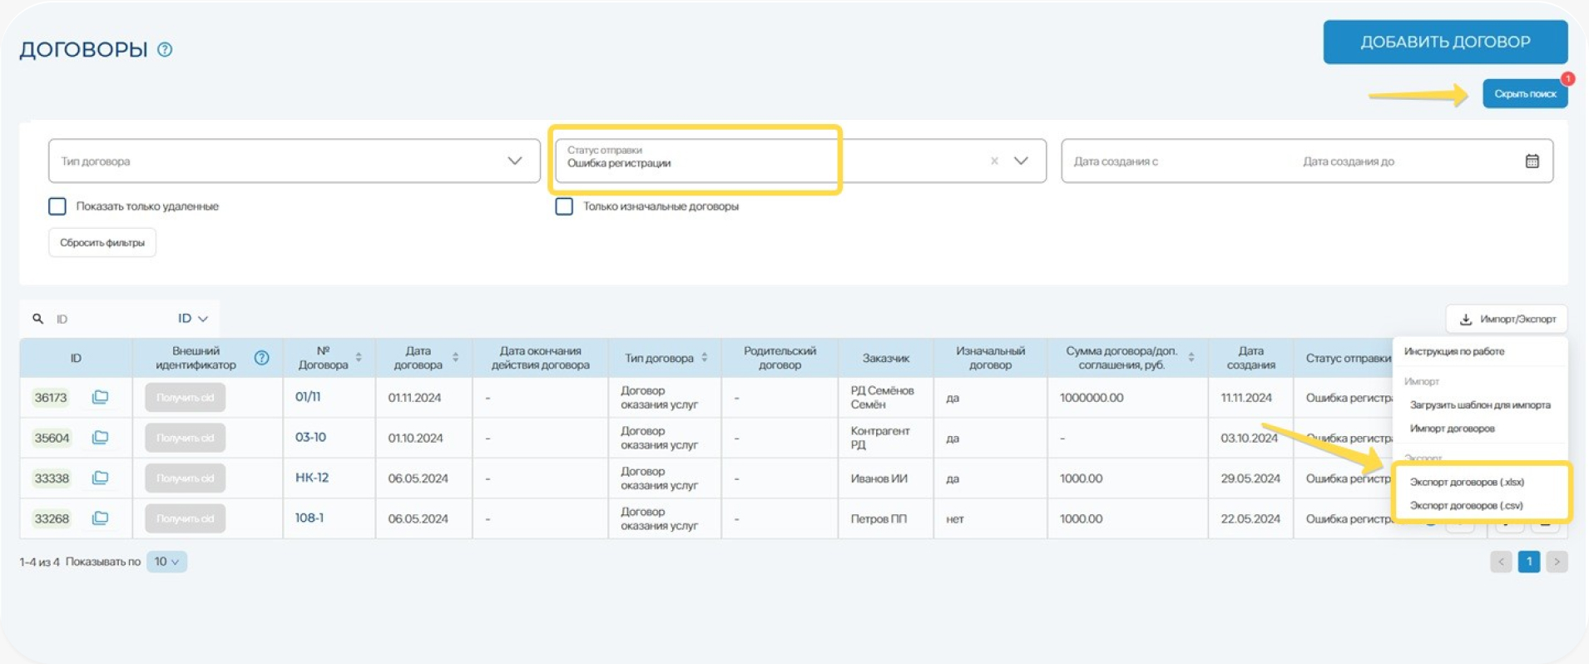Viewport: 1589px width, 664px height.
Task: Open contract number НК-12 link
Action: pos(312,478)
